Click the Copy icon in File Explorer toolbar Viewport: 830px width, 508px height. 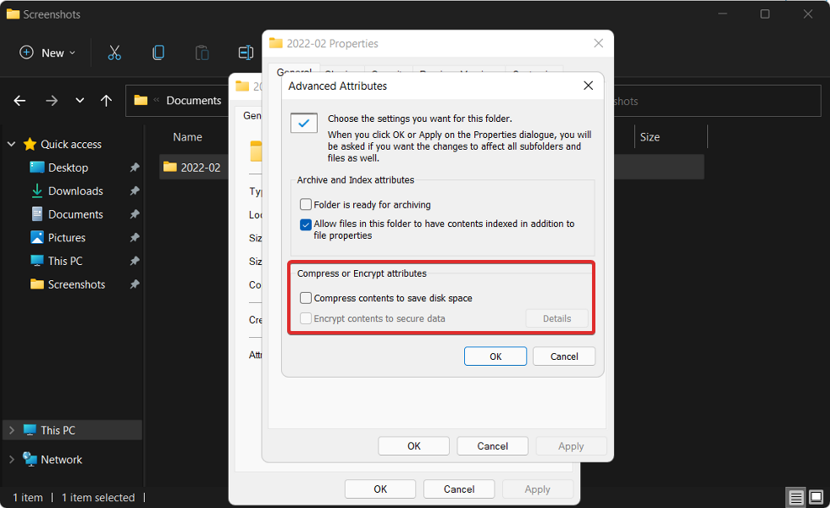[x=158, y=52]
